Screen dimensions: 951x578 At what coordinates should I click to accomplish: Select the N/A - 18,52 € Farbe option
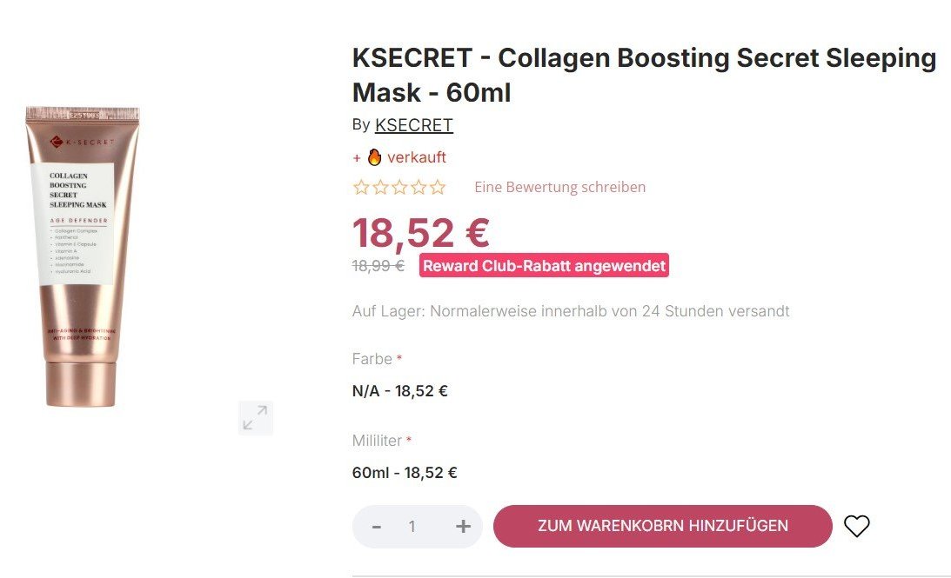[399, 391]
